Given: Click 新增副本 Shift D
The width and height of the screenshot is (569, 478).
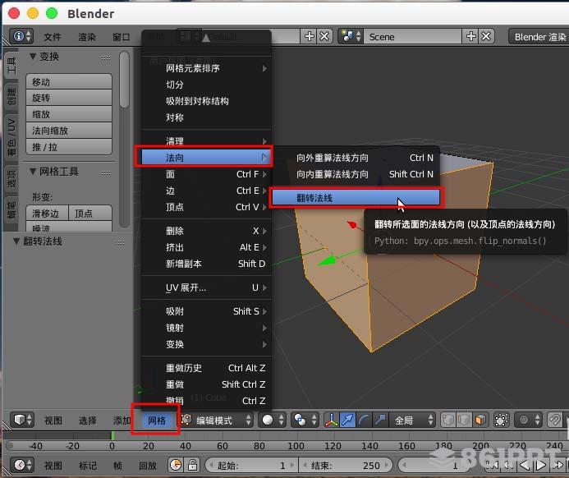Looking at the screenshot, I should click(x=206, y=264).
